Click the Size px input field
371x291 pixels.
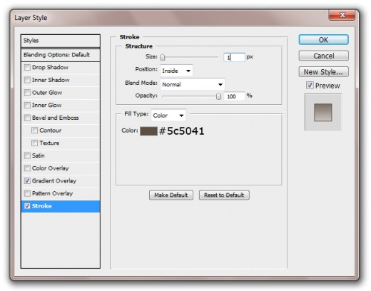tap(234, 57)
